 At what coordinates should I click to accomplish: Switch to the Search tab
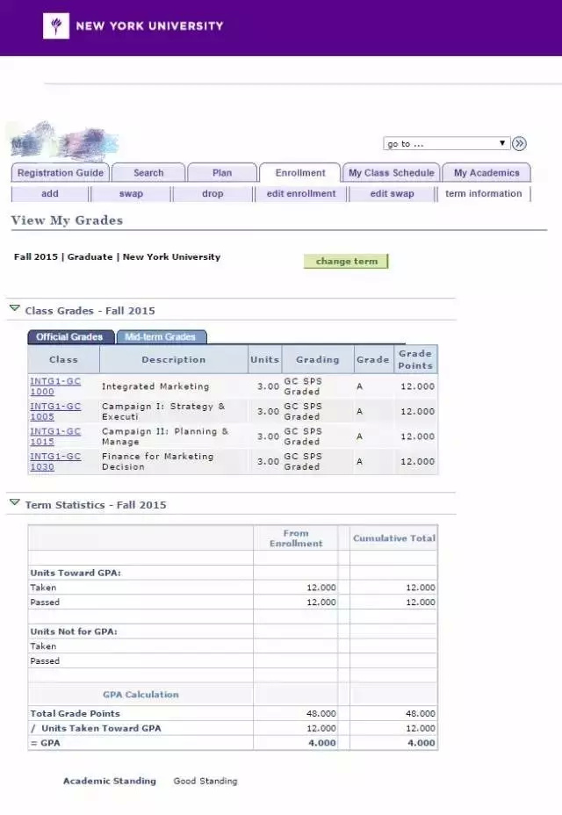(148, 172)
